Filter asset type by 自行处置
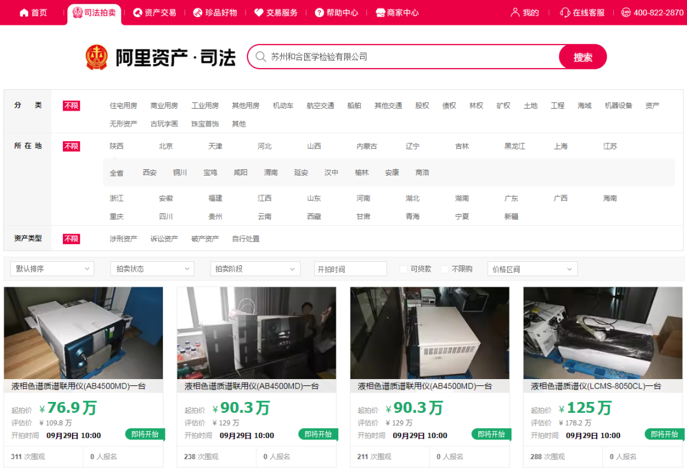The width and height of the screenshot is (687, 470). (x=246, y=238)
